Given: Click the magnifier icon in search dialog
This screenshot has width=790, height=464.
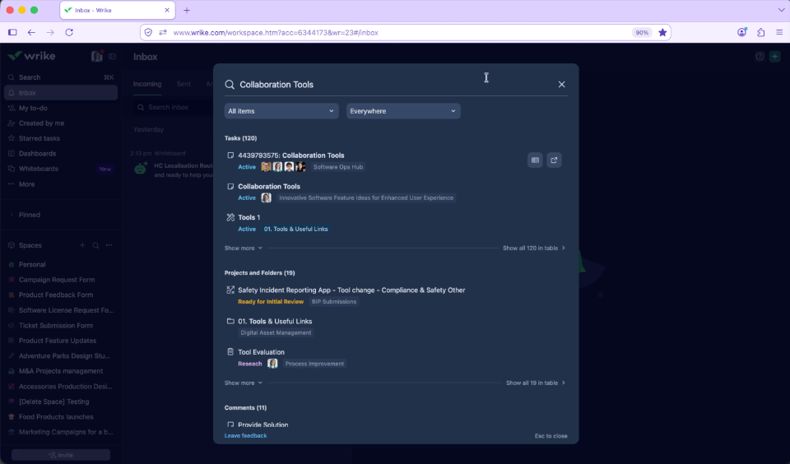Looking at the screenshot, I should tap(230, 85).
